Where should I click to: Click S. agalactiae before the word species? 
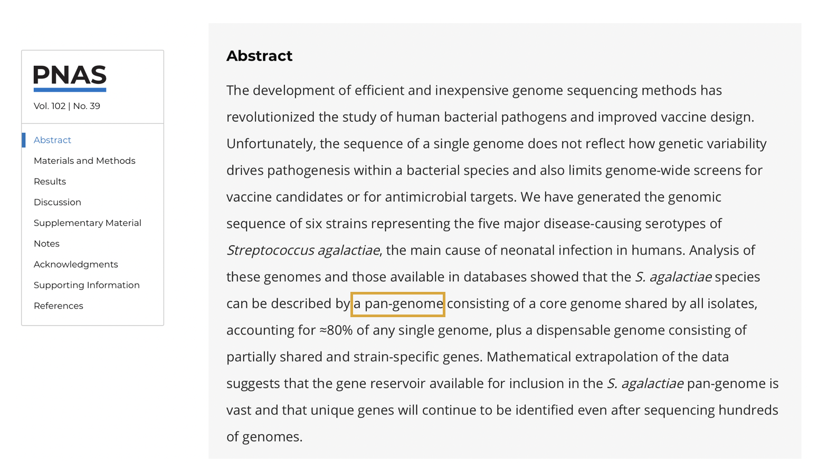point(673,277)
